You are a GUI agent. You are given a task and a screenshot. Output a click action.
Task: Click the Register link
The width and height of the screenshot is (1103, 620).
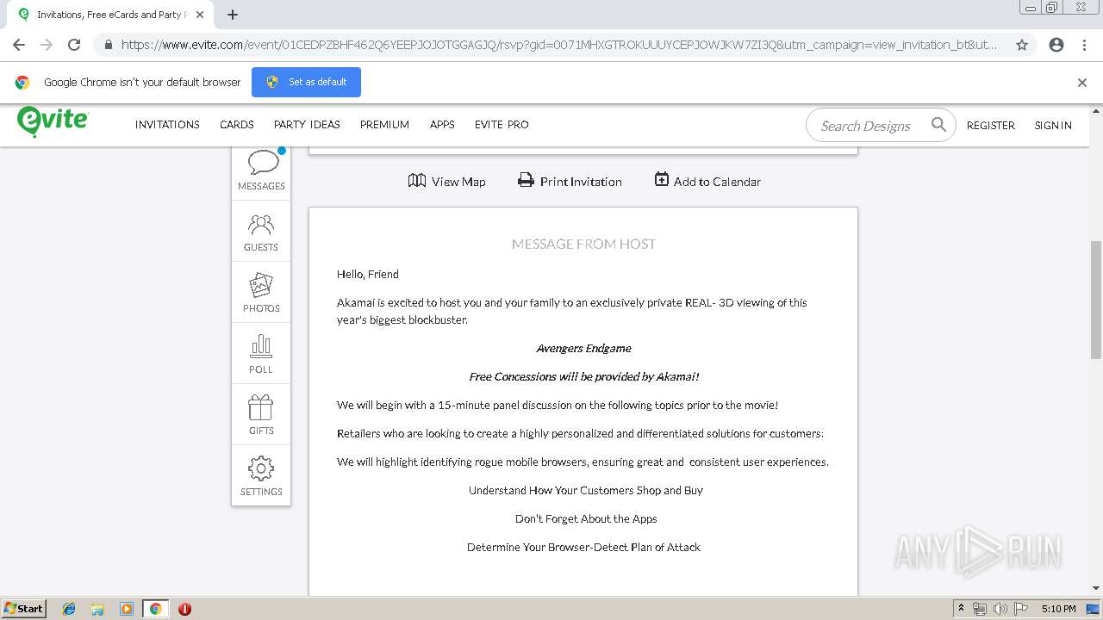click(991, 126)
